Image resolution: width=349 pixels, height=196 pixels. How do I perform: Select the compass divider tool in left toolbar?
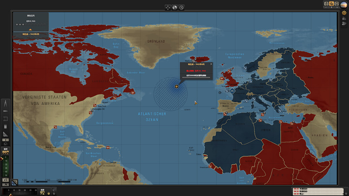point(6,103)
